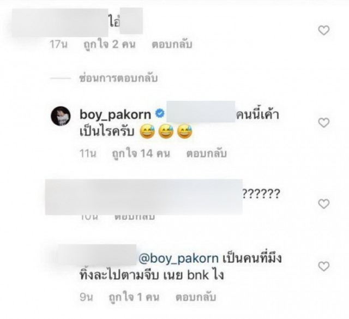
Task: Reply to the 17น comment using ตอบกลับ
Action: pyautogui.click(x=172, y=44)
